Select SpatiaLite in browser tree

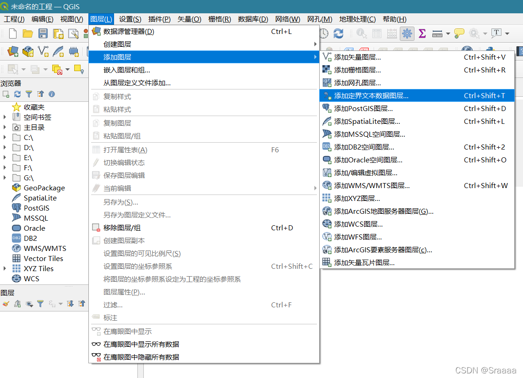point(40,198)
